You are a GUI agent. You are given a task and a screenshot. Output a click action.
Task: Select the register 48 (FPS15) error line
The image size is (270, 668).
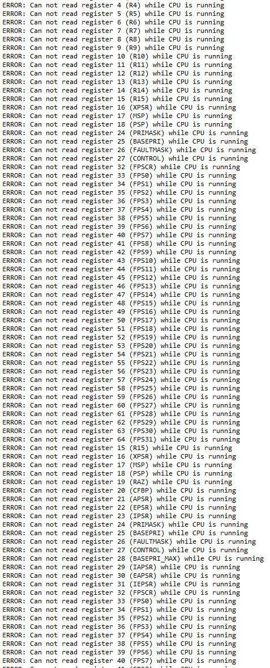point(121,303)
